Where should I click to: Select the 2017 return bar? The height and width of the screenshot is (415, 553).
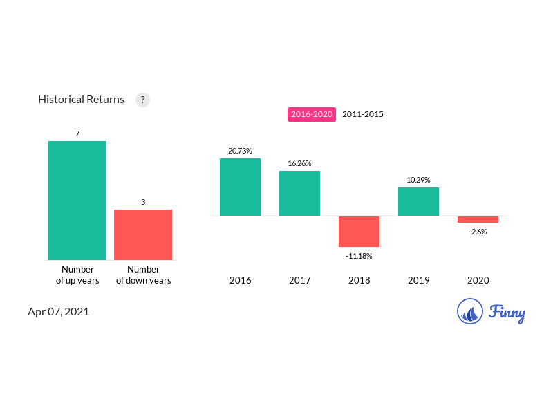pos(299,194)
